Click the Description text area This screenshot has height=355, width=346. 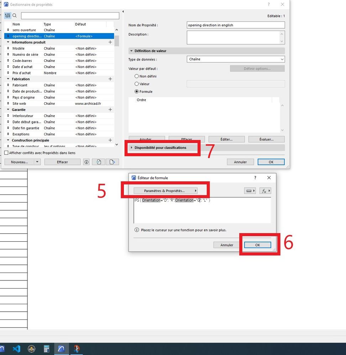tap(234, 38)
